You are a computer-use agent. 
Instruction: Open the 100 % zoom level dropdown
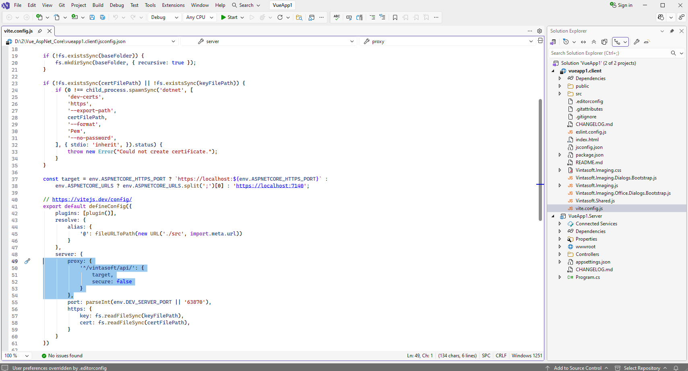pyautogui.click(x=17, y=356)
